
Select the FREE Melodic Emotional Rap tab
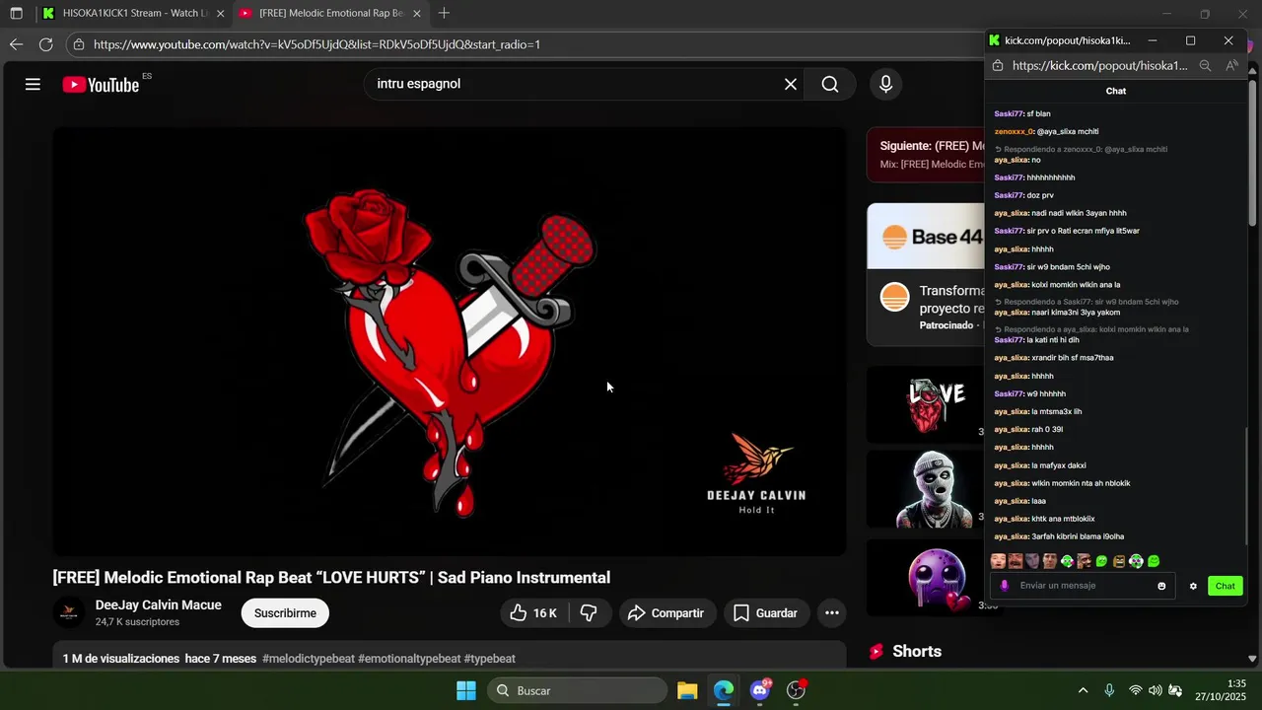point(331,14)
